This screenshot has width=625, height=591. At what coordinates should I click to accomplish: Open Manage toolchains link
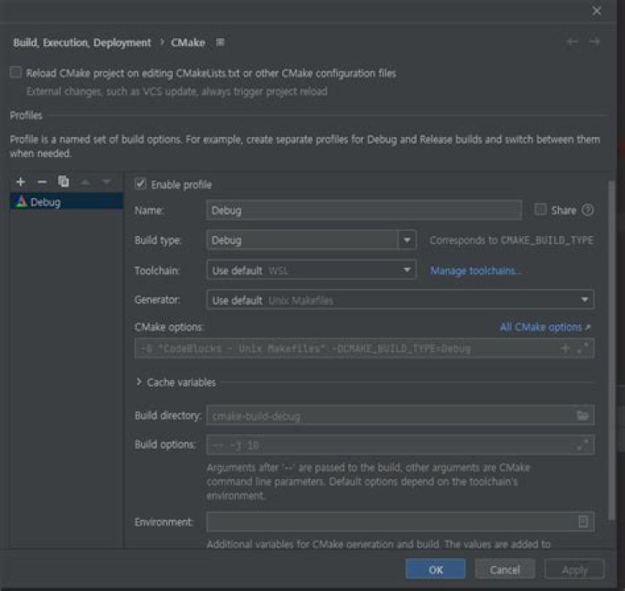476,271
